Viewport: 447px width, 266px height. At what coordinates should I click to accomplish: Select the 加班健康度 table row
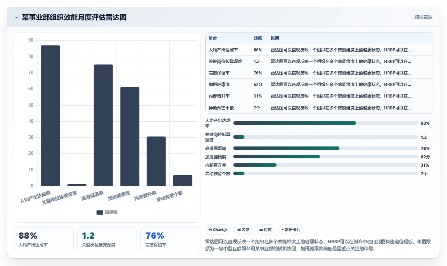319,84
